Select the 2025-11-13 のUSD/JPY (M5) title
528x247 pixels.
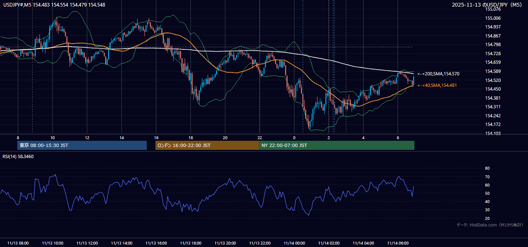[488, 5]
